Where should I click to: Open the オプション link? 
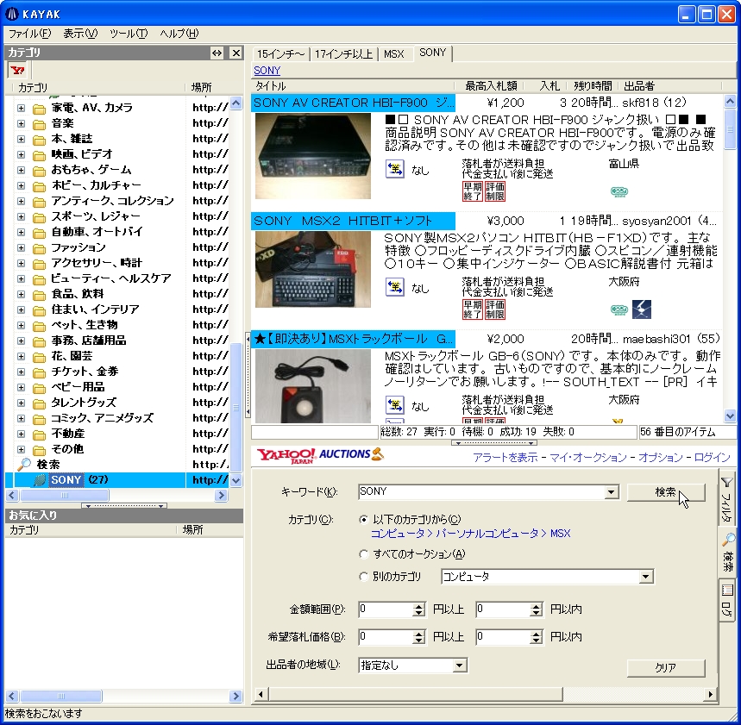[x=661, y=457]
